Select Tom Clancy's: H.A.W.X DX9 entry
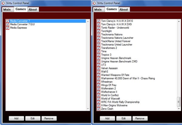 click(x=116, y=24)
